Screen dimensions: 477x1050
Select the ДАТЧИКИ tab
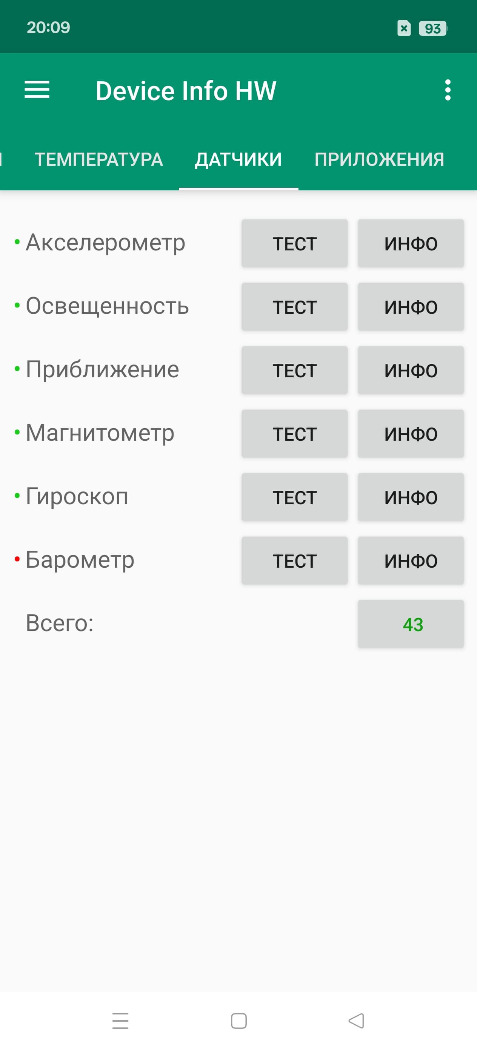point(238,159)
